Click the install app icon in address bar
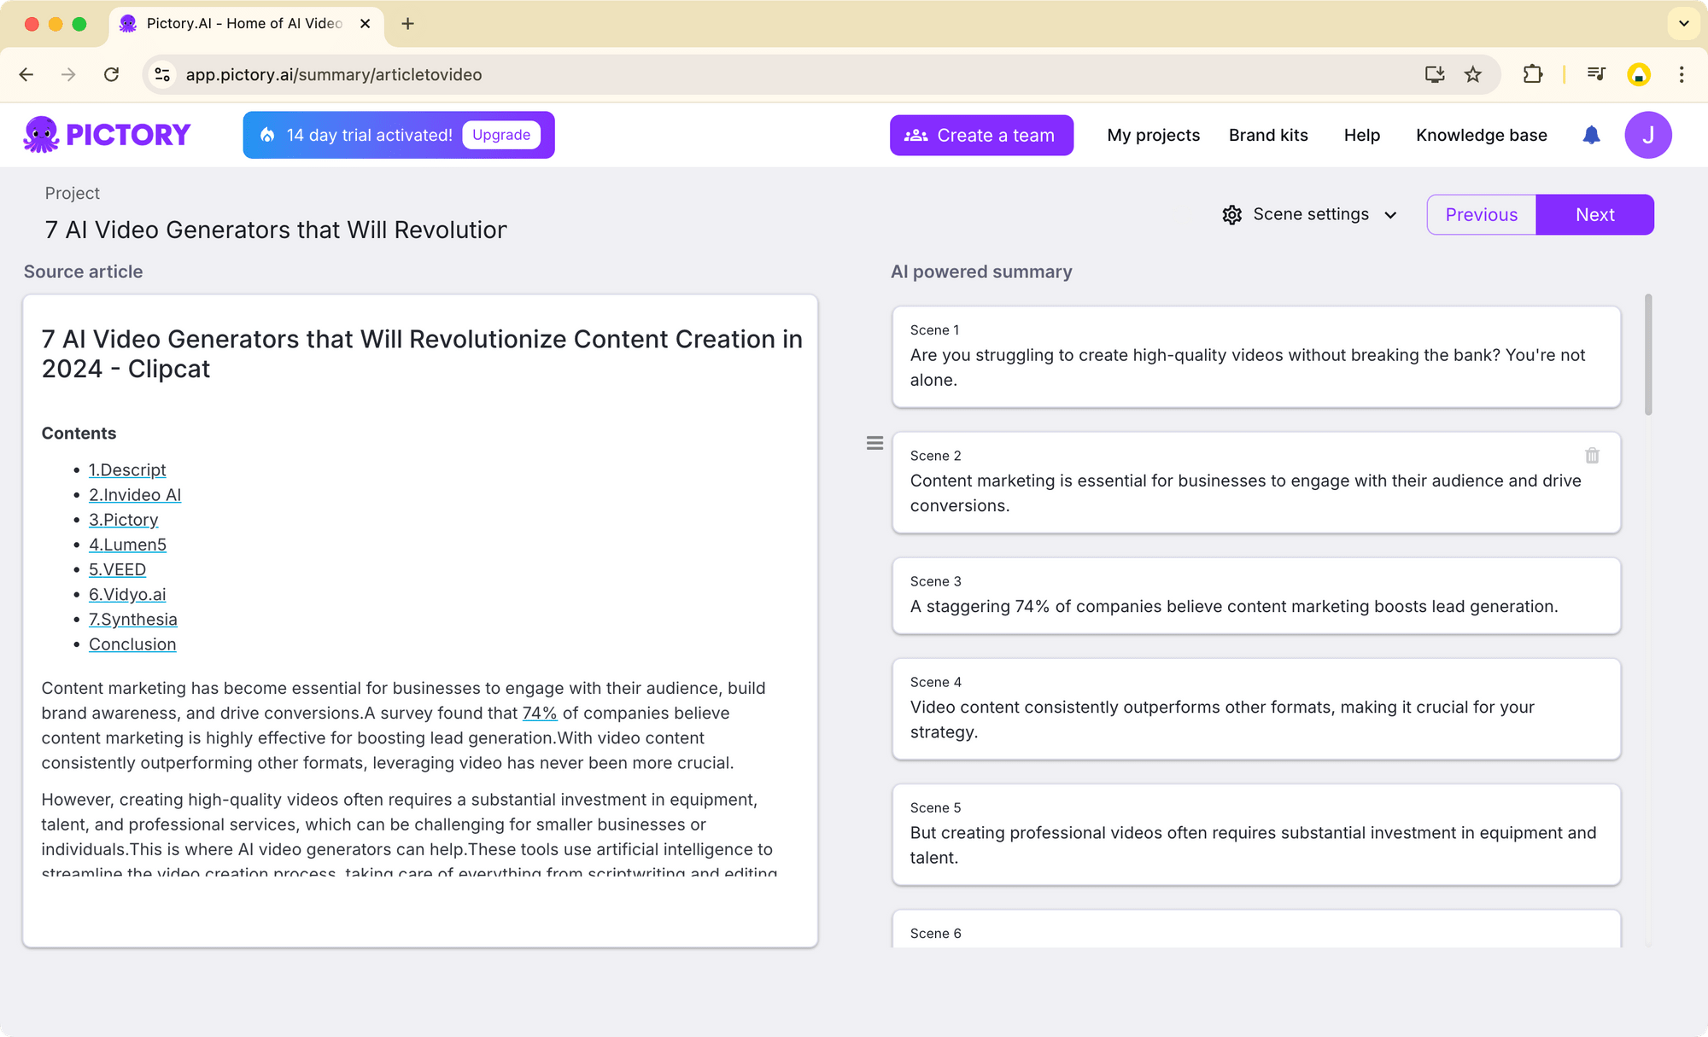The height and width of the screenshot is (1037, 1708). tap(1435, 74)
